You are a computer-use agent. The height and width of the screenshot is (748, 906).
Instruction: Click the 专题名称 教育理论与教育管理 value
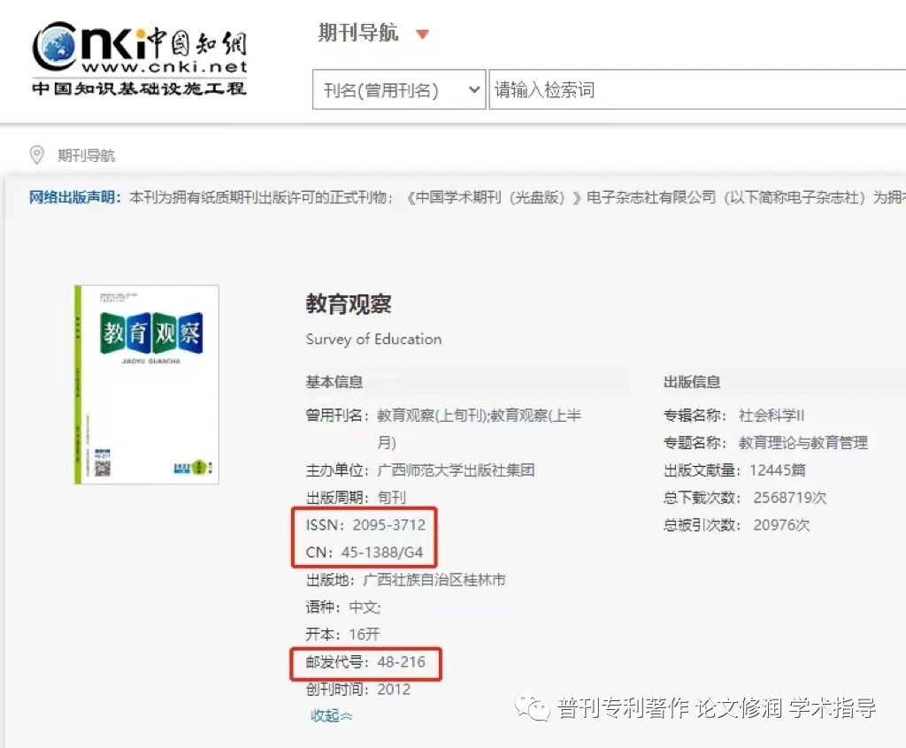pyautogui.click(x=803, y=443)
